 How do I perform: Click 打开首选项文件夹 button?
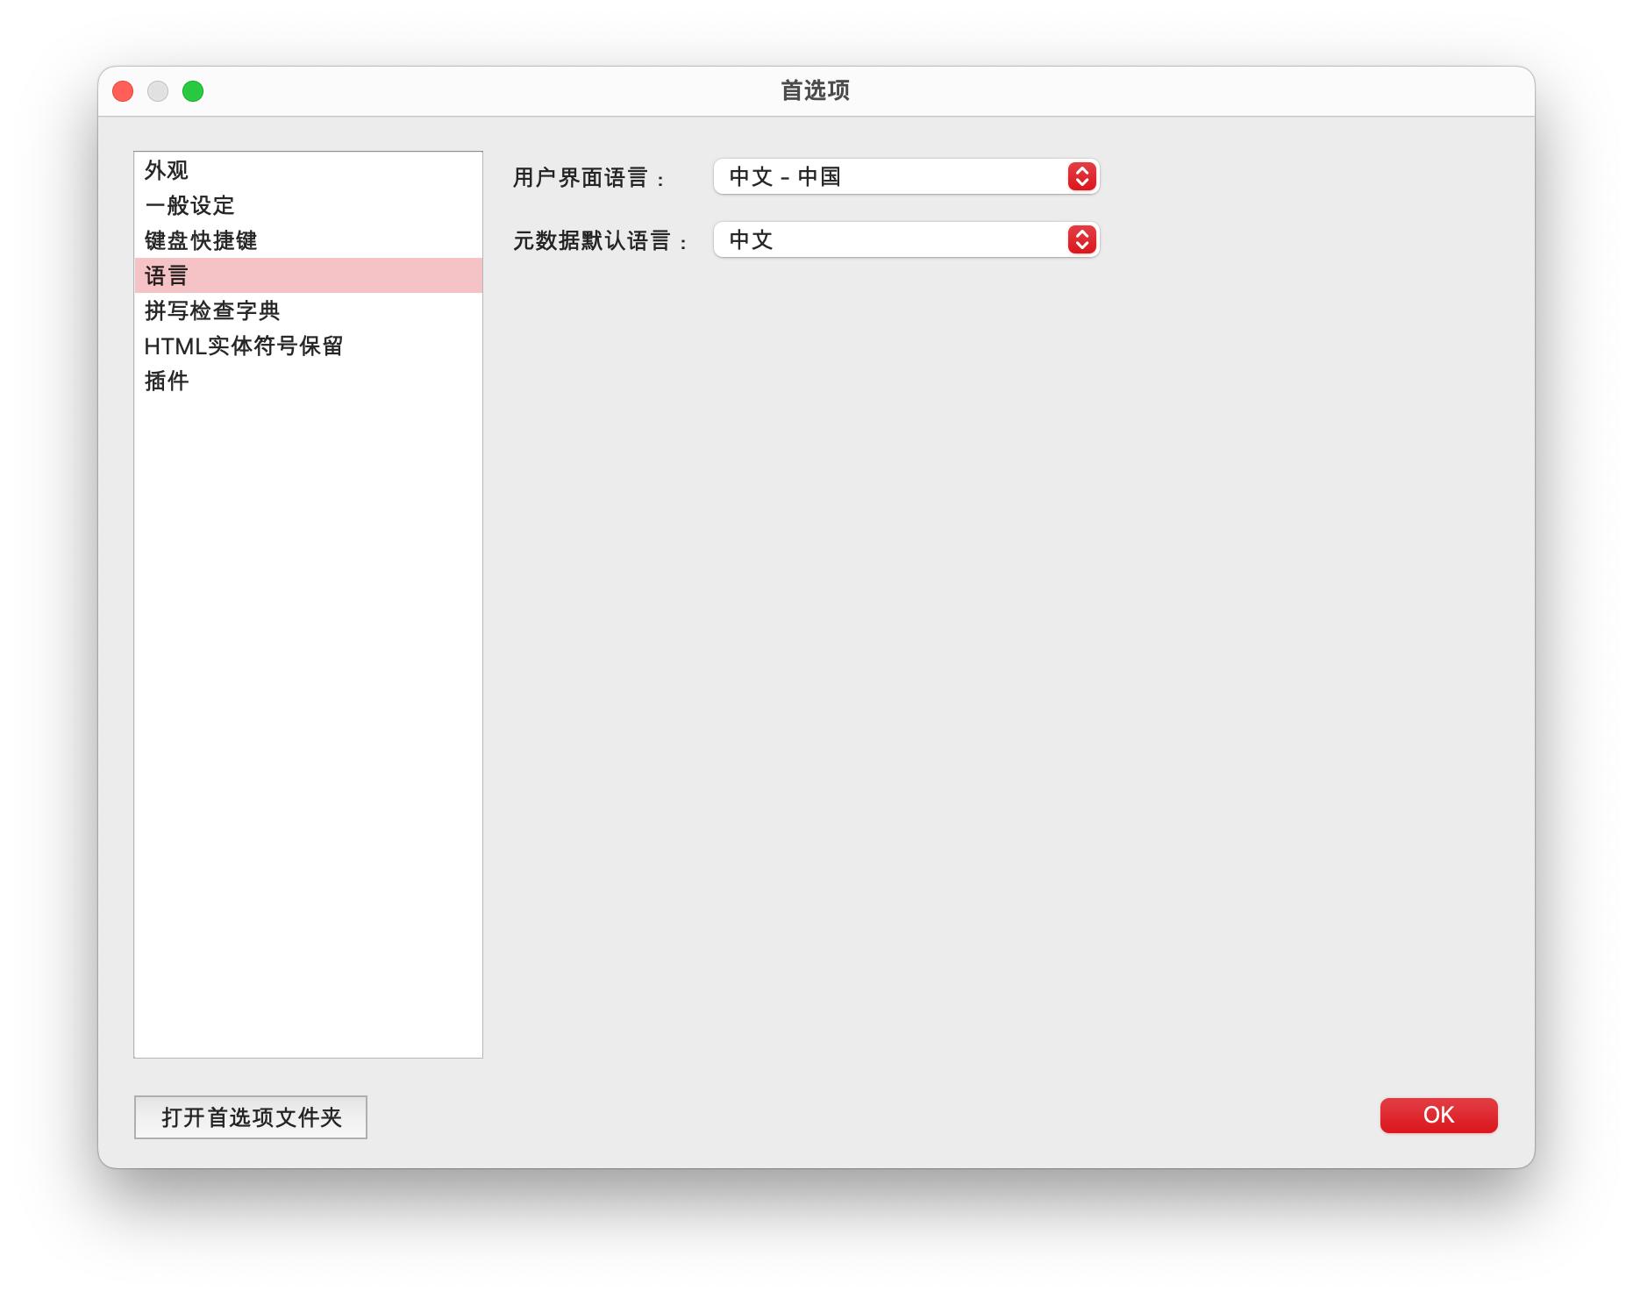(x=250, y=1116)
